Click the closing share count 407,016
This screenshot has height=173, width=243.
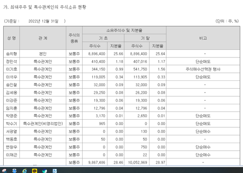coord(140,61)
